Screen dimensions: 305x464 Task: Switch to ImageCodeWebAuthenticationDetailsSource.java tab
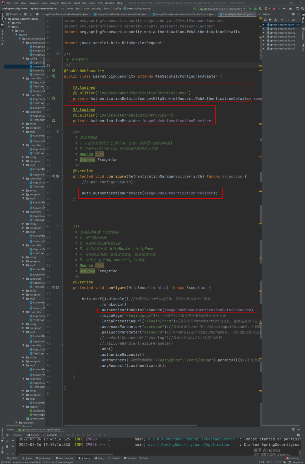pos(185,14)
